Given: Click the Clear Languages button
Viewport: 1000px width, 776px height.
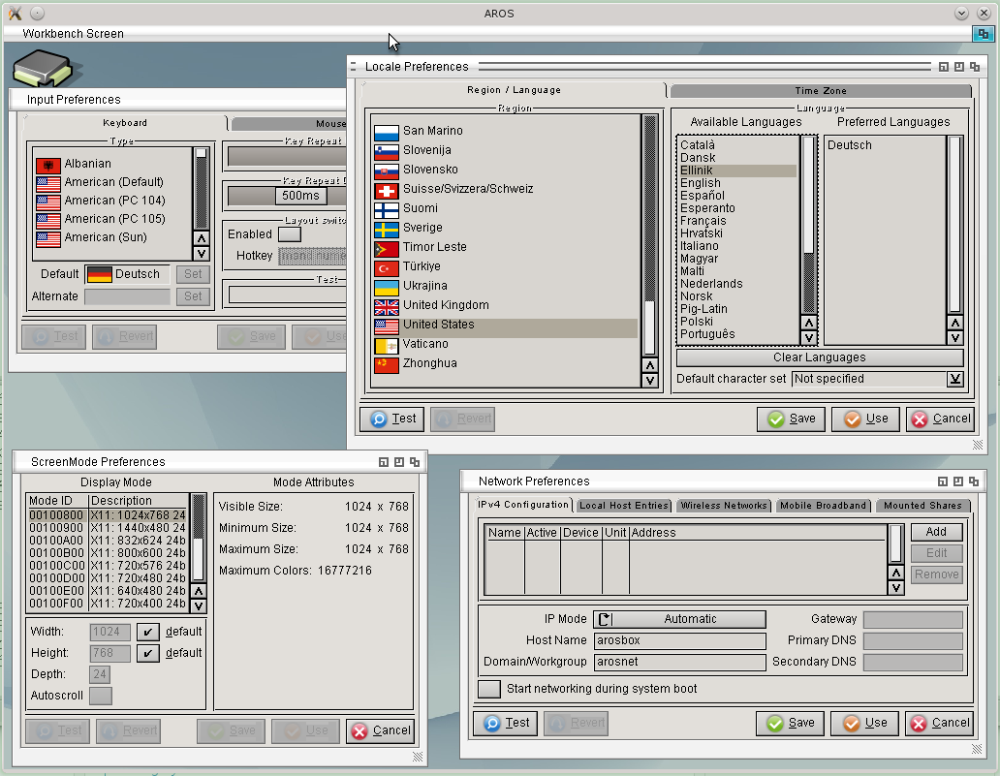Looking at the screenshot, I should pyautogui.click(x=819, y=357).
